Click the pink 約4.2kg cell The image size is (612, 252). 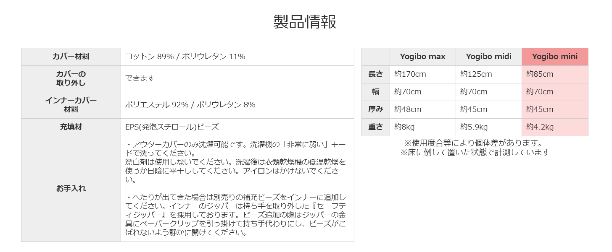[x=555, y=127]
